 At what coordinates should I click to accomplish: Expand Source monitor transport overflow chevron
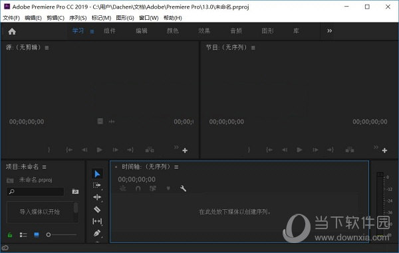(x=176, y=147)
